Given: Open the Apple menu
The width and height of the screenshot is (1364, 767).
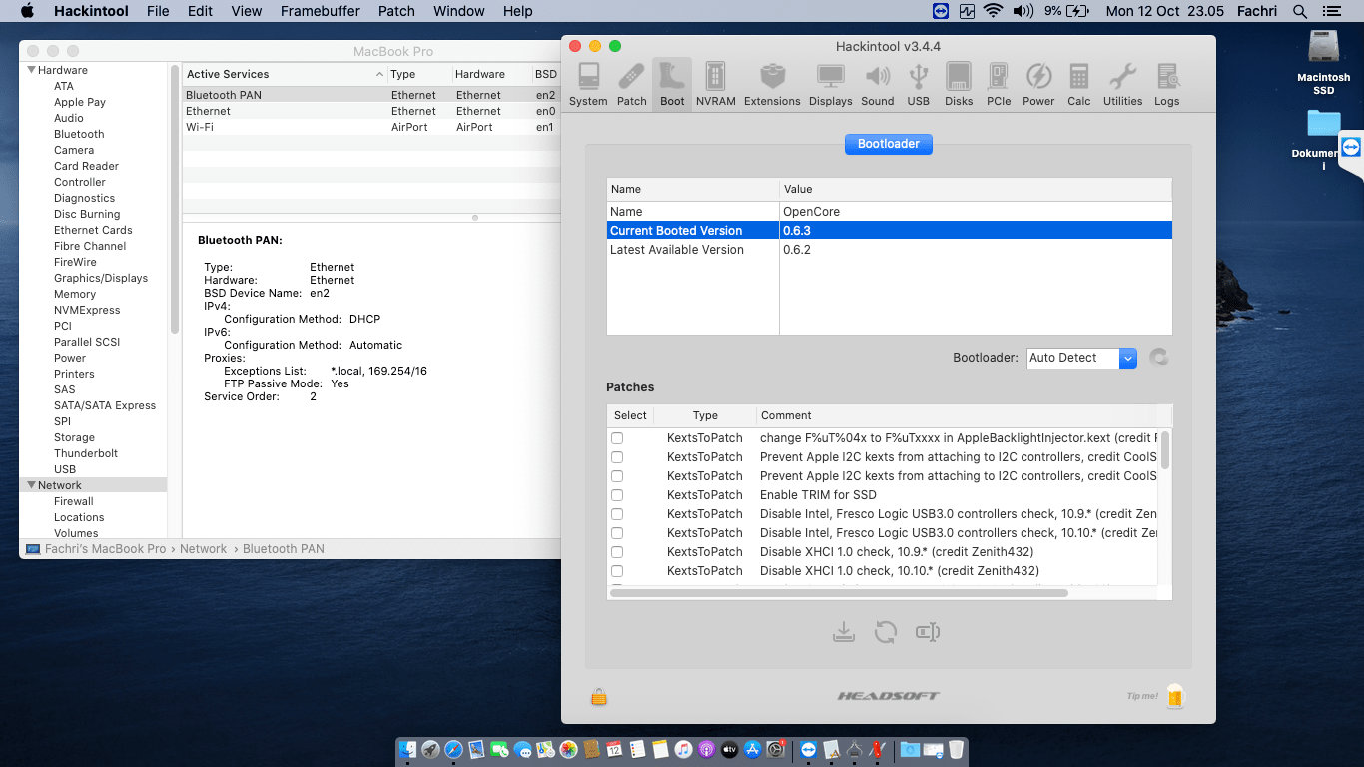Looking at the screenshot, I should (27, 11).
